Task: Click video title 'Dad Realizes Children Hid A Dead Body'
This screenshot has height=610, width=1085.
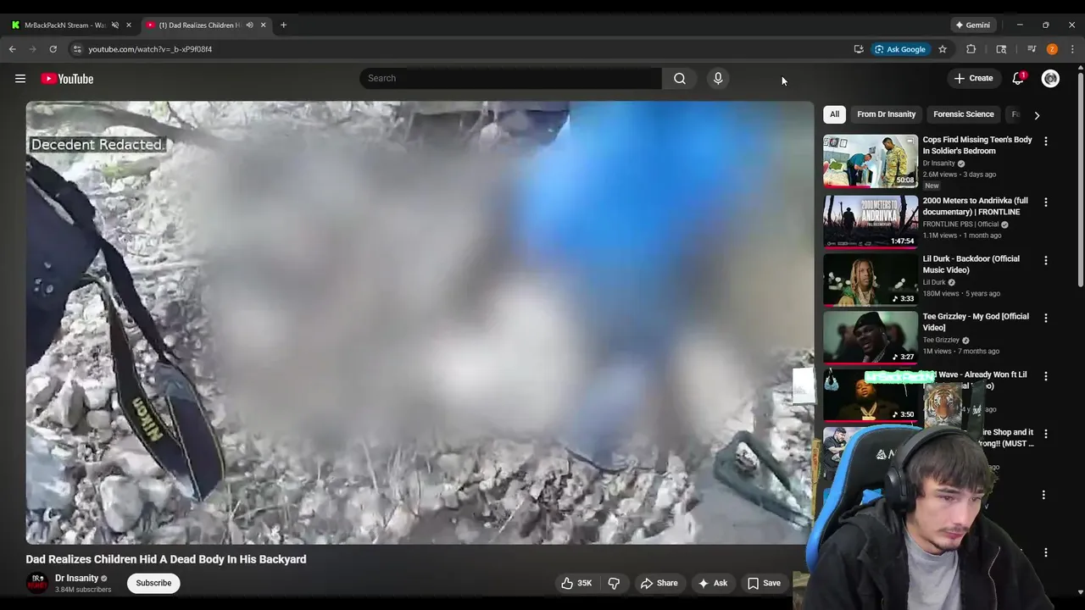Action: (166, 559)
